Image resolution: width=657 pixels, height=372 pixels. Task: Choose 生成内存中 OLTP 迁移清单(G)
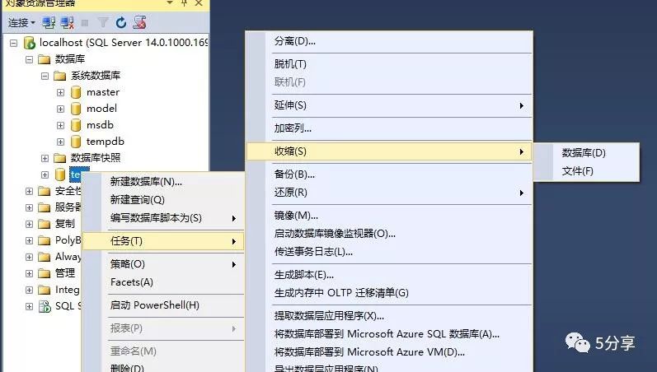pyautogui.click(x=389, y=293)
